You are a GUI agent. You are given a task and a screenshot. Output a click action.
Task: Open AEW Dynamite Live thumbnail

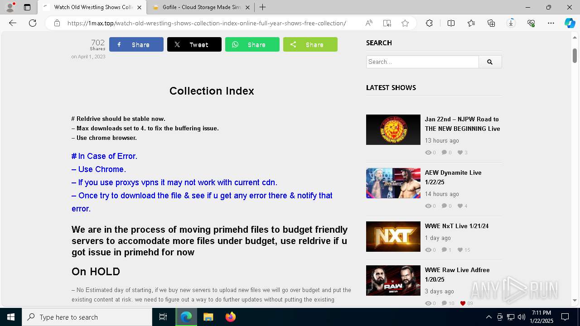[x=393, y=183]
